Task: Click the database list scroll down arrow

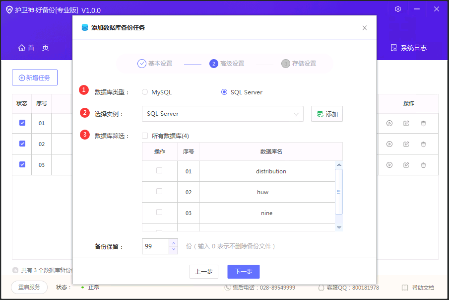Action: (x=339, y=227)
